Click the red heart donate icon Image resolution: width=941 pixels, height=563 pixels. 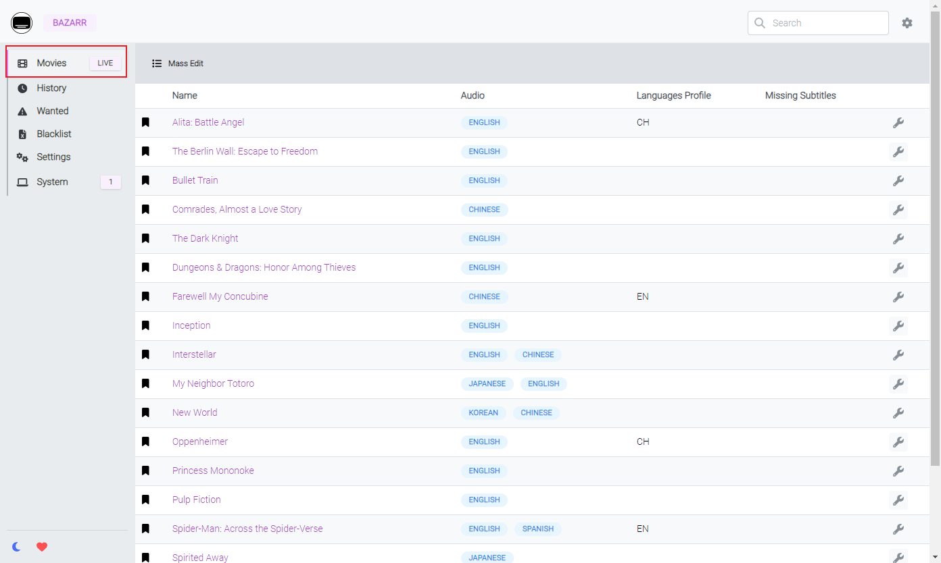click(42, 547)
